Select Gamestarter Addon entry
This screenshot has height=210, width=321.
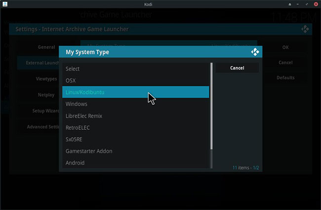(135, 151)
